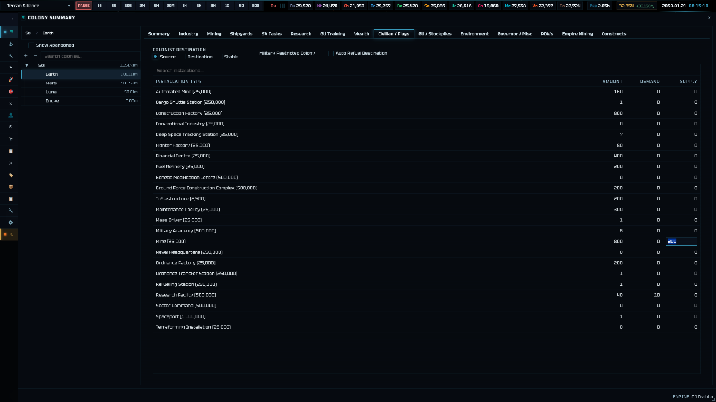Open the Environment tab
716x402 pixels.
point(474,34)
